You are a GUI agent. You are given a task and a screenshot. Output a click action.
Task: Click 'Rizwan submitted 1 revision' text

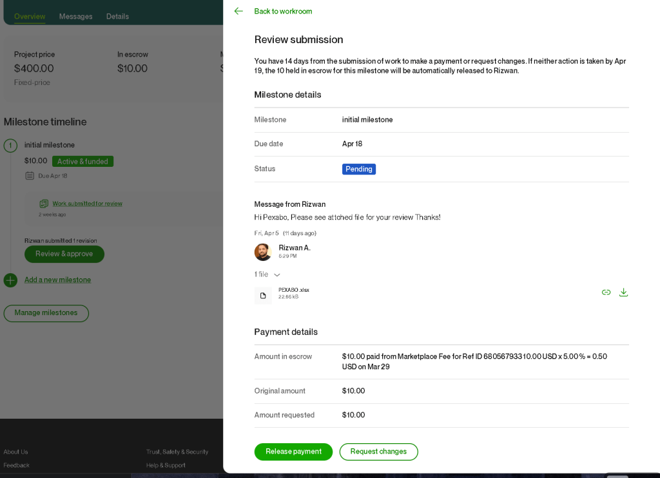pos(61,241)
